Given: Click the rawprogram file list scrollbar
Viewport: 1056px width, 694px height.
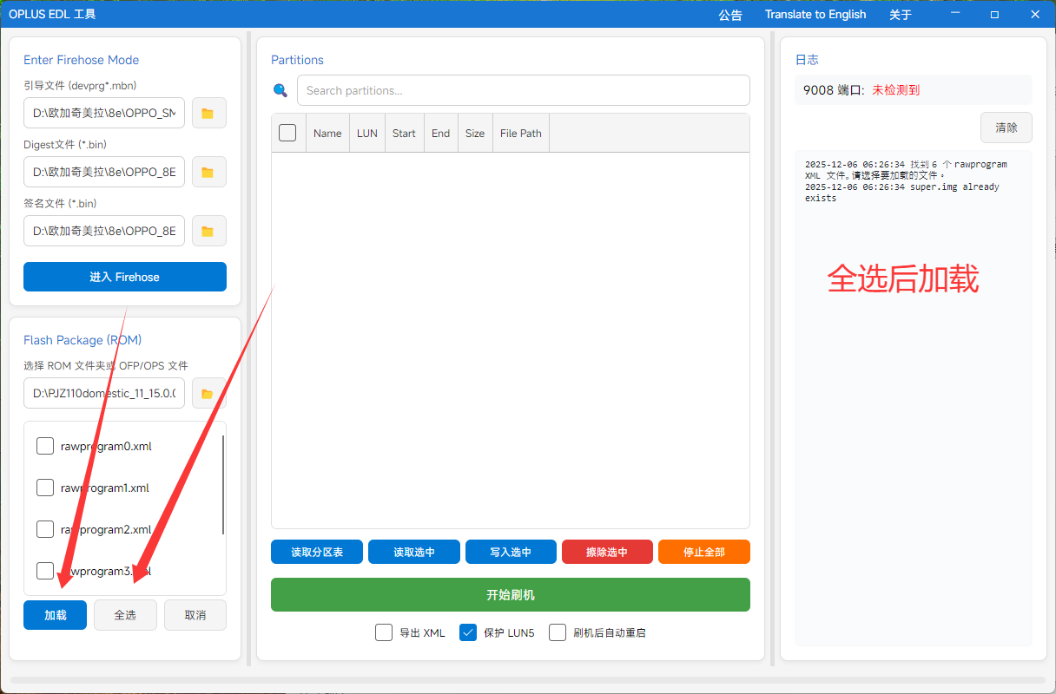Looking at the screenshot, I should coord(224,486).
